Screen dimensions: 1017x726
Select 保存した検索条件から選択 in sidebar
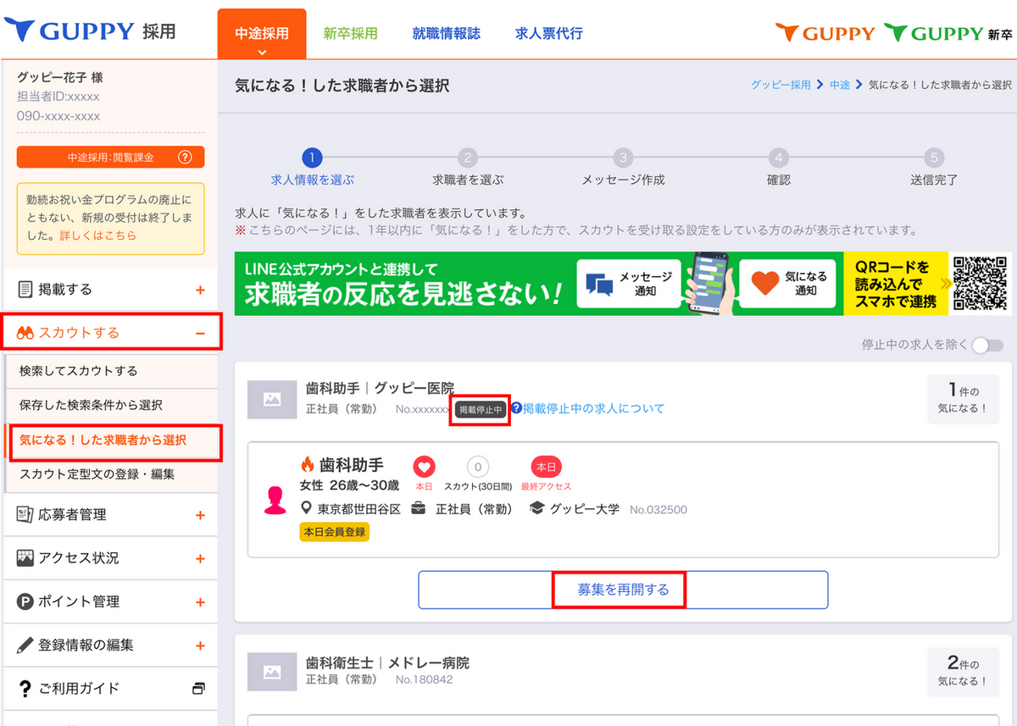[111, 406]
